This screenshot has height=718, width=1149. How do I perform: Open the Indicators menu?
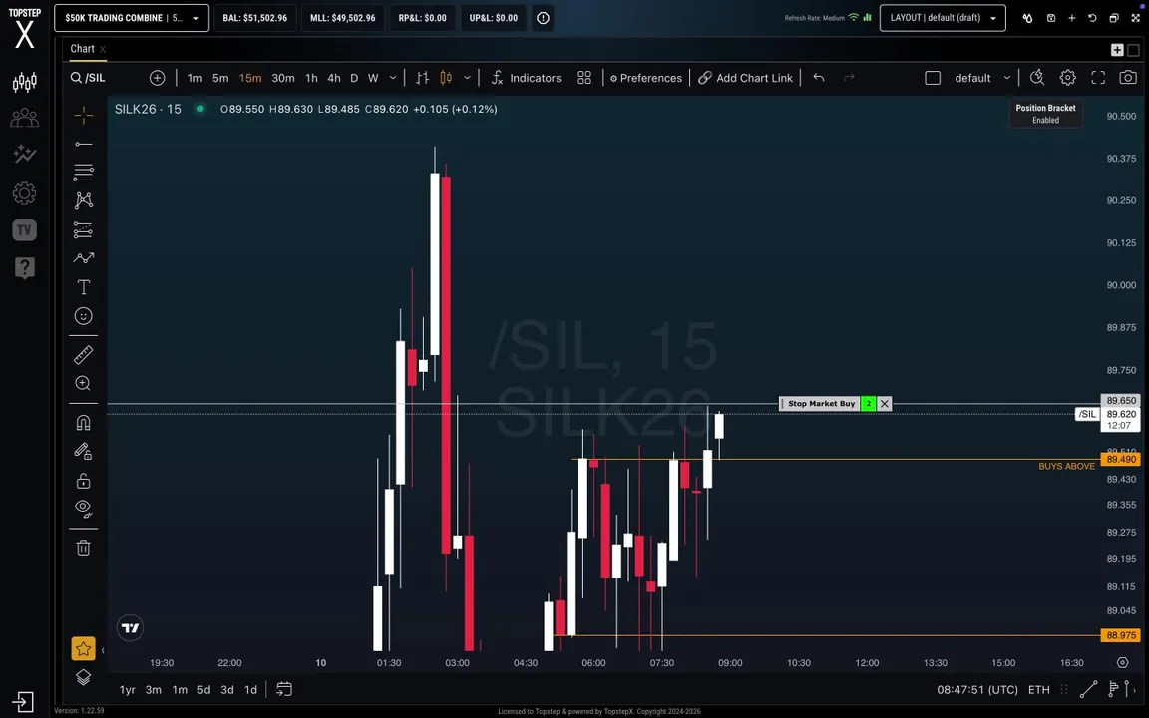(527, 78)
